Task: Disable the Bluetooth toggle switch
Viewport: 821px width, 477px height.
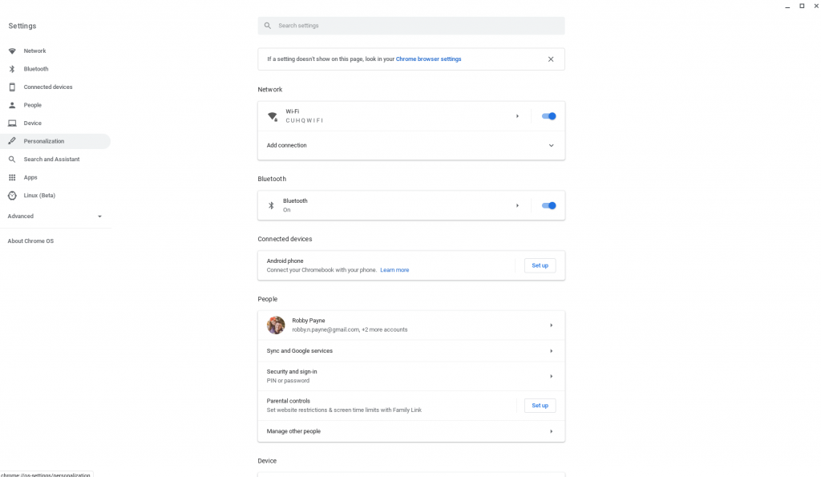Action: [548, 206]
